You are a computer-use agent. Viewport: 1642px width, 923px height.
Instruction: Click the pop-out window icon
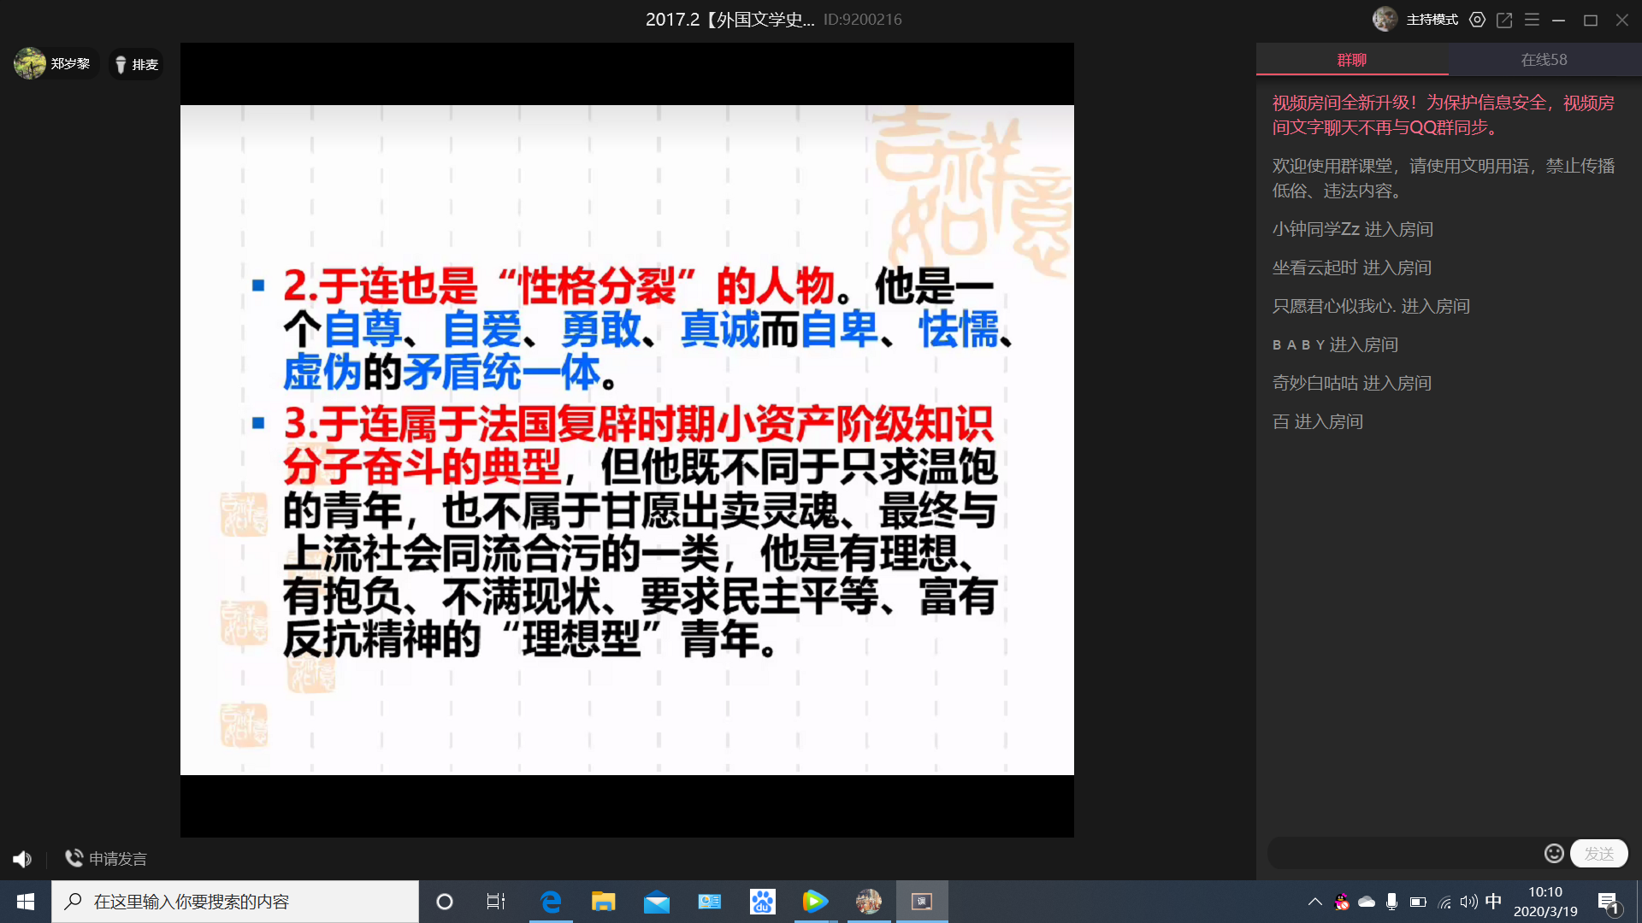[1504, 20]
